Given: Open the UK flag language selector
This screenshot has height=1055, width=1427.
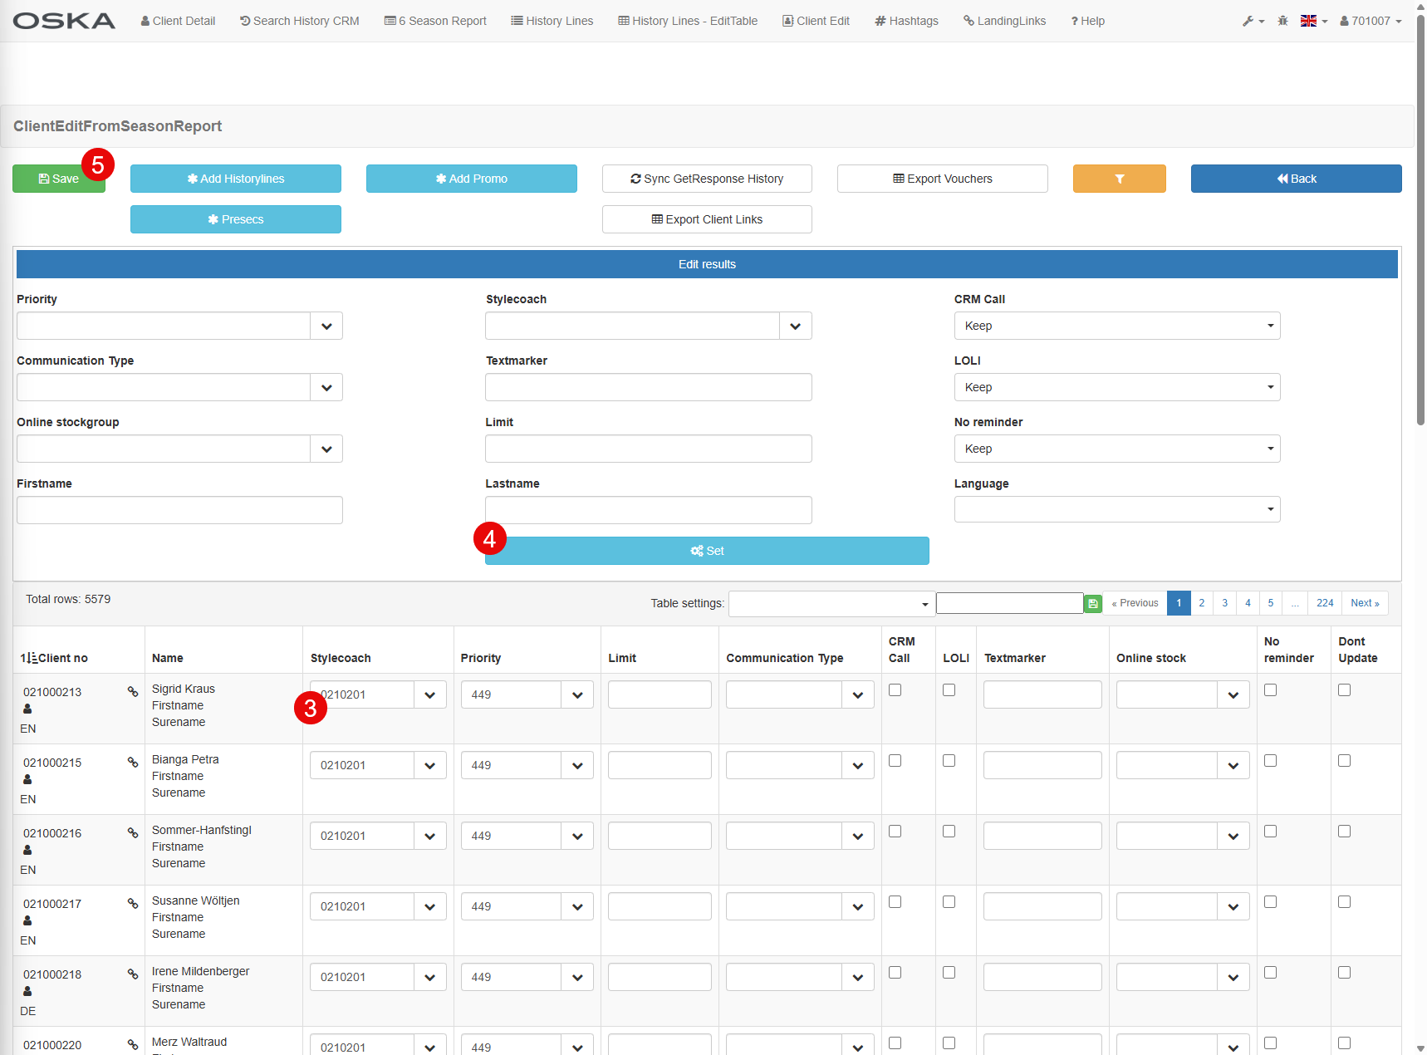Looking at the screenshot, I should point(1313,21).
